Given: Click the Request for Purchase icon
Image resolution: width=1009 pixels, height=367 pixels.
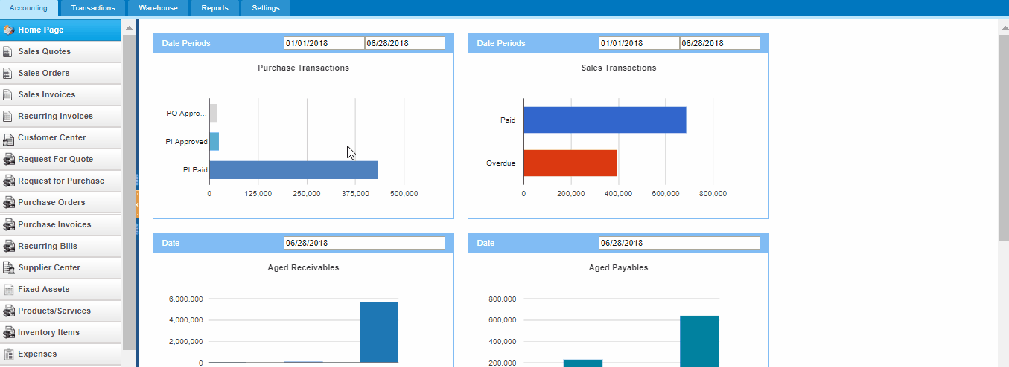Looking at the screenshot, I should tap(9, 181).
